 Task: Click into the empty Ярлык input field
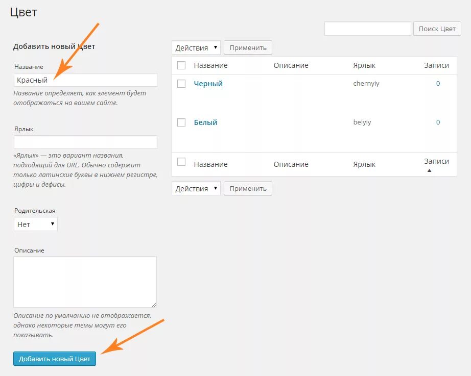(86, 142)
